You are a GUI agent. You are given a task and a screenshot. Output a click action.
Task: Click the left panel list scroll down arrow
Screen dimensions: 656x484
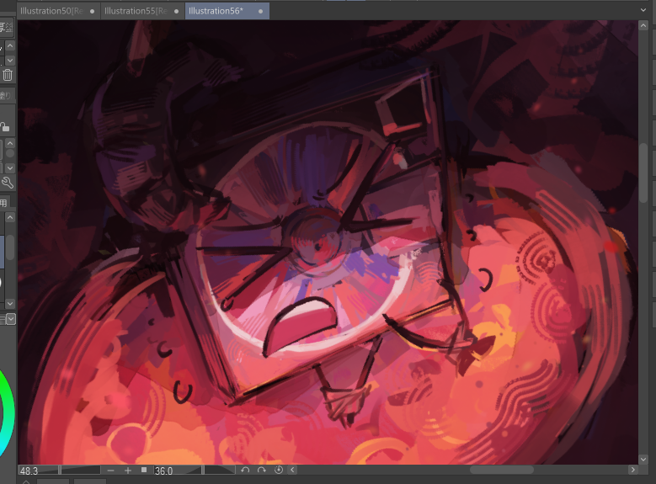[10, 303]
